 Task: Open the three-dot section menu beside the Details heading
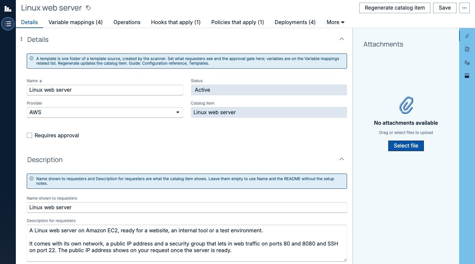tap(21, 39)
